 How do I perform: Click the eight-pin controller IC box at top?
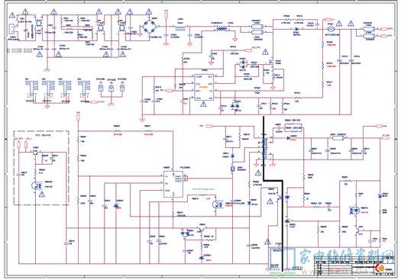coord(204,87)
